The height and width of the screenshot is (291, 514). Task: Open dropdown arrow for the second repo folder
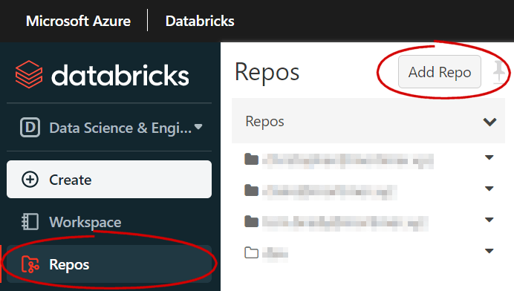point(489,189)
